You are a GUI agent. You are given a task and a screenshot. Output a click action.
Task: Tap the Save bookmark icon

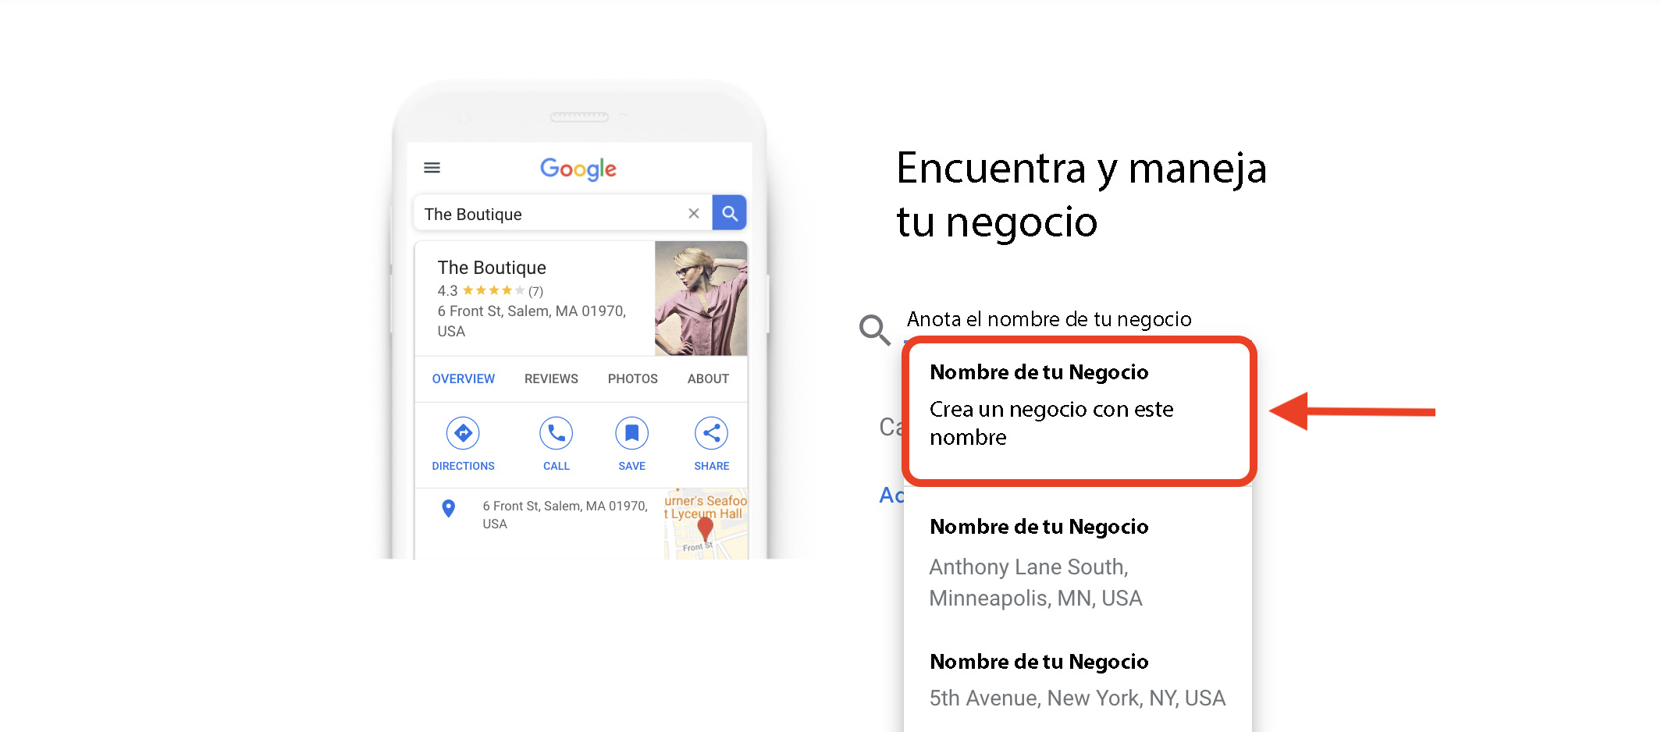(631, 433)
